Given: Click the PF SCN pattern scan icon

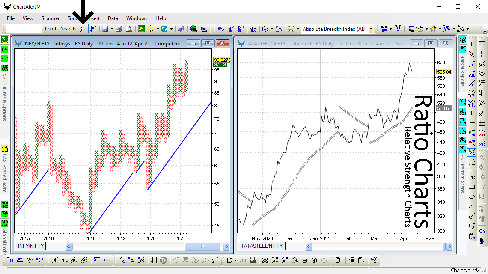Looking at the screenshot, I should [462, 149].
